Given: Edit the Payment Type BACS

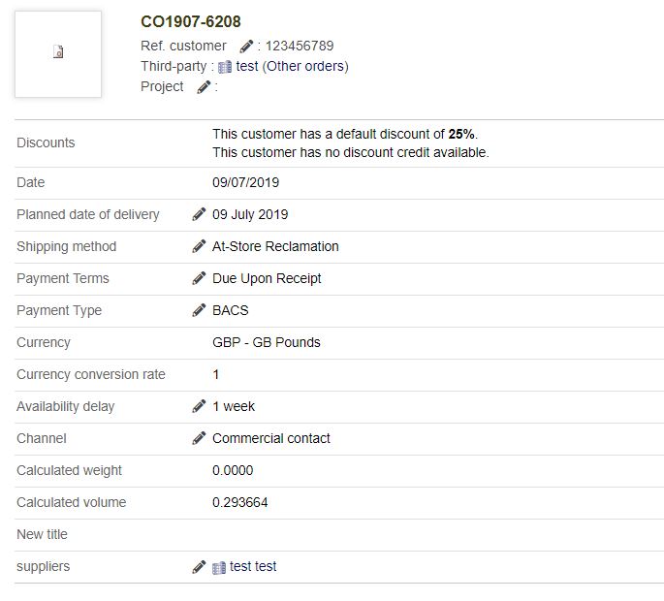Looking at the screenshot, I should (x=199, y=310).
